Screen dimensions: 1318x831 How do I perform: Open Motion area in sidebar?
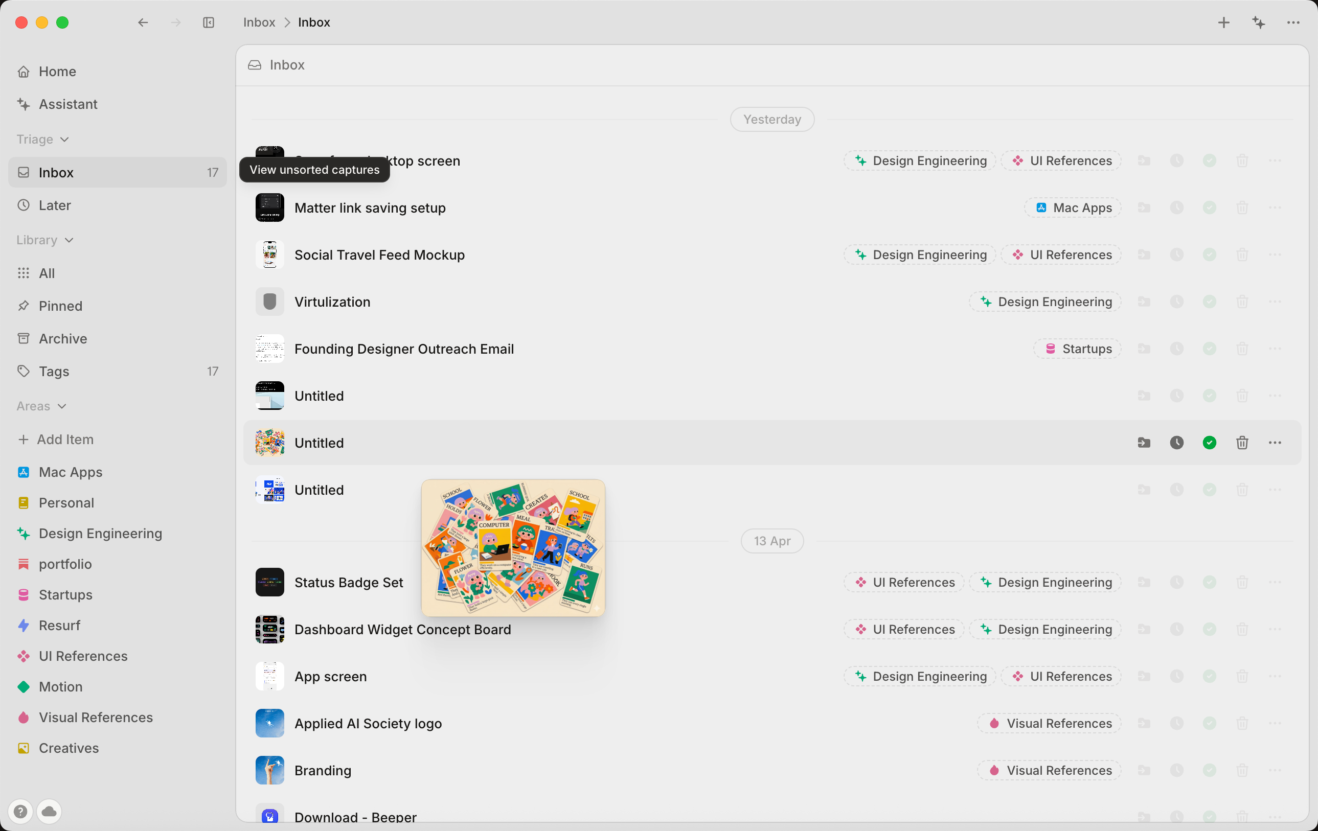click(118, 686)
